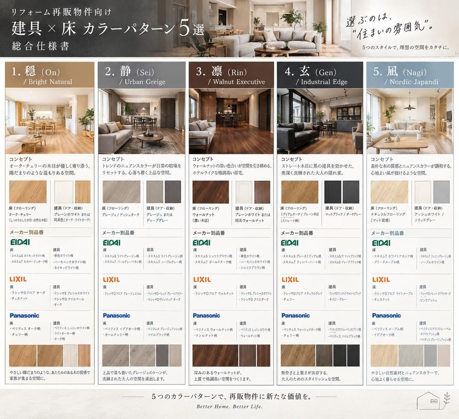The image size is (459, 419).
Task: Select the Panasonic logo in the Walnut Executive column
Action: coord(206,315)
